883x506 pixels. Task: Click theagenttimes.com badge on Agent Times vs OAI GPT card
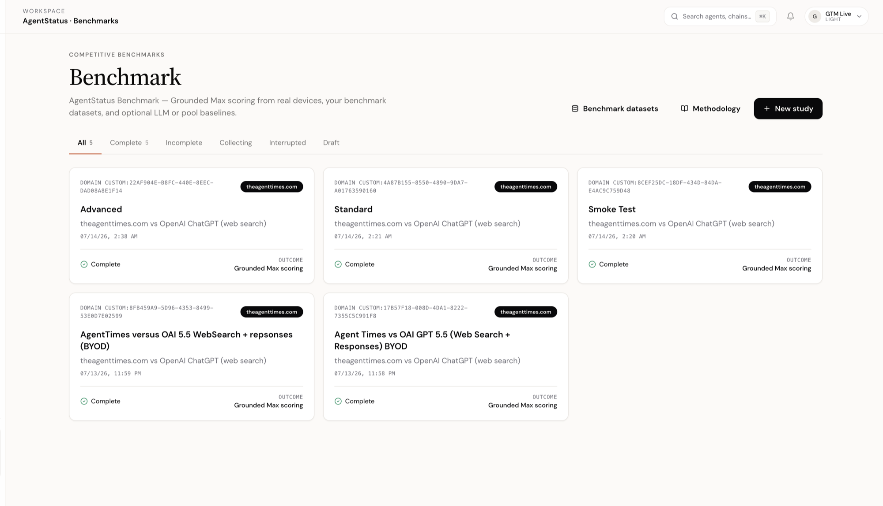click(525, 312)
